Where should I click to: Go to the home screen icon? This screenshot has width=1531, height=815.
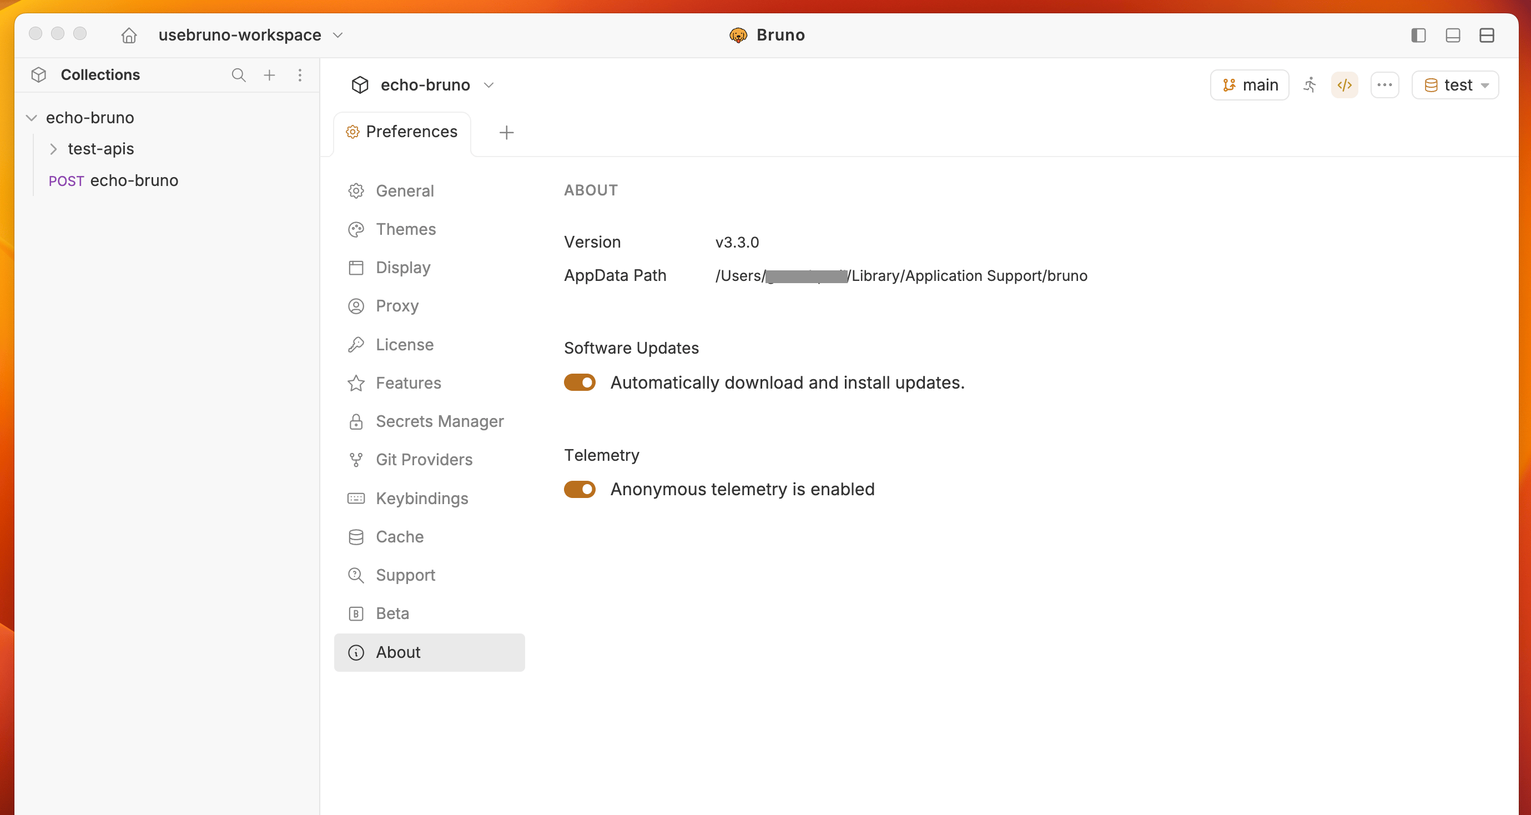[x=129, y=36]
